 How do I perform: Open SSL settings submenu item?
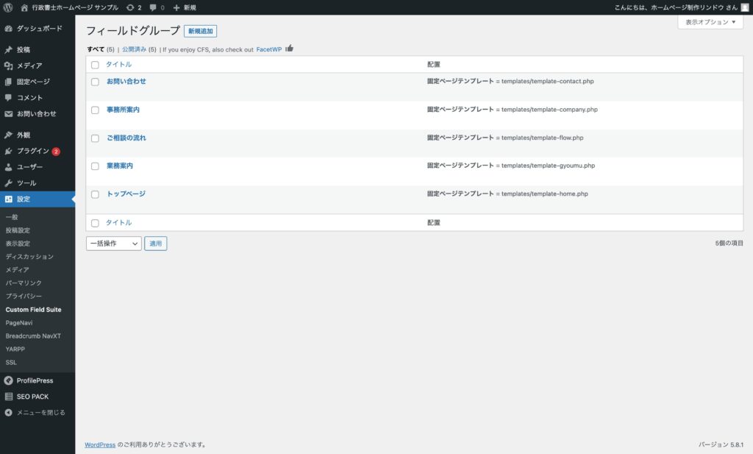11,363
